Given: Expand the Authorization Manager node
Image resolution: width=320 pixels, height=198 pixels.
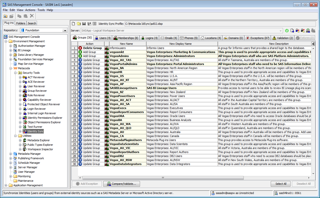Looking at the screenshot, I should coord(10,46).
